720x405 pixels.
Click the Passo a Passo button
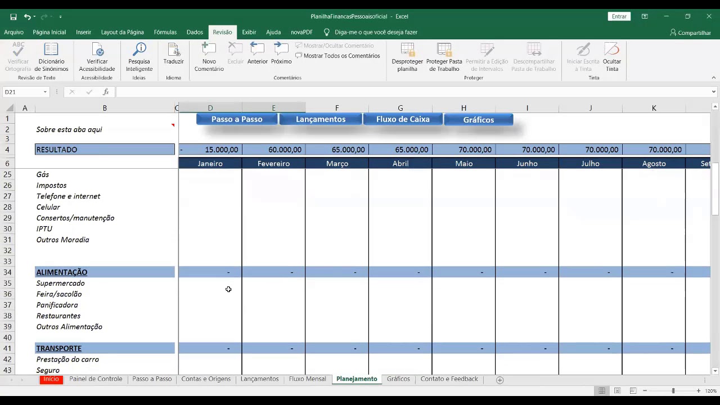tap(237, 119)
